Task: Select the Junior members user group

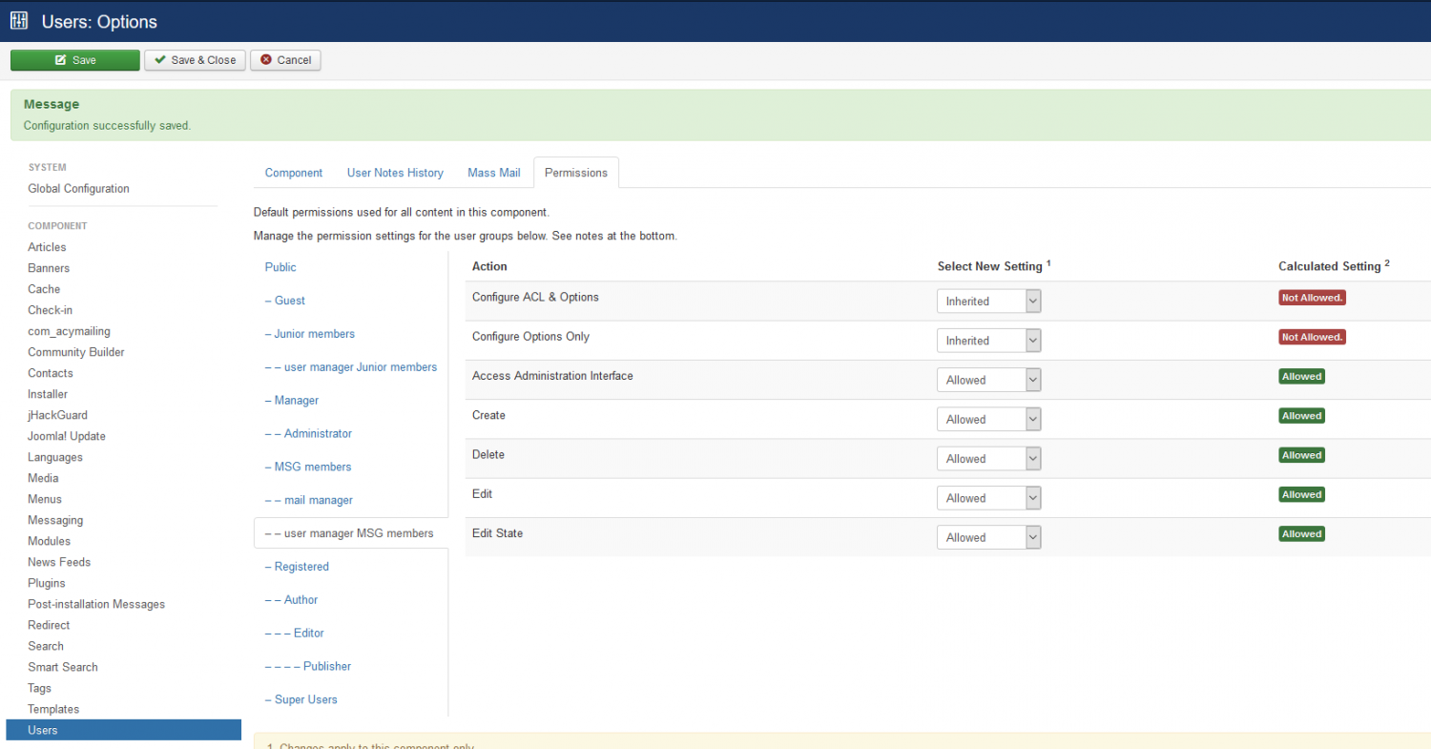Action: (x=310, y=334)
